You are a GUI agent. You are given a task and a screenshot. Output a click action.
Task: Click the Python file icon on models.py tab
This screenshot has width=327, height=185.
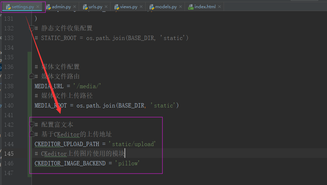[152, 7]
